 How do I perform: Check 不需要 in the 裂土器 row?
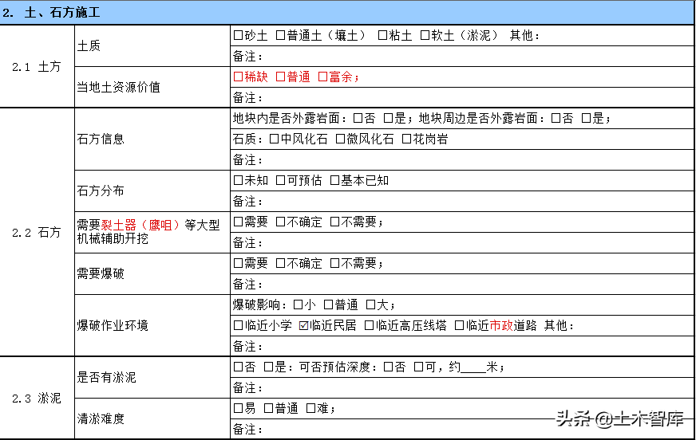[334, 222]
